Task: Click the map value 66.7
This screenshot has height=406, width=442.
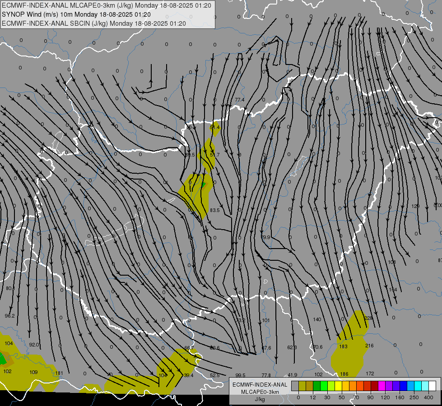Action: tap(189, 348)
